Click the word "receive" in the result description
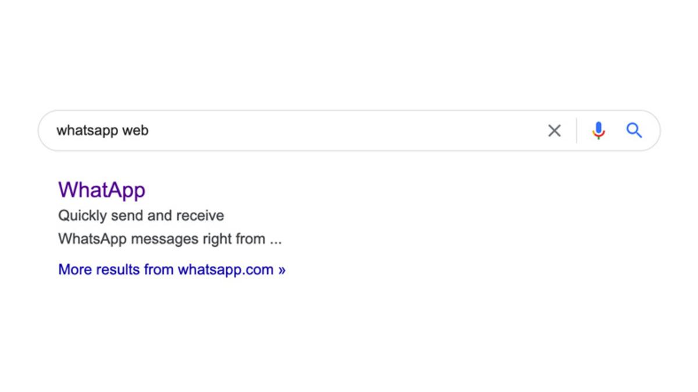 point(200,215)
